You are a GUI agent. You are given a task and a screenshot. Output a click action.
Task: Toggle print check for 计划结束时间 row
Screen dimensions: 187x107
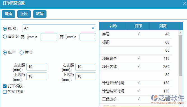(138, 91)
